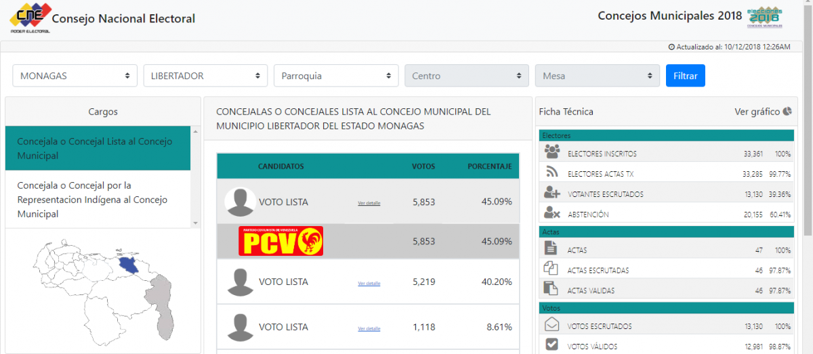This screenshot has width=813, height=354.
Task: Click avatar of Voto Lista with 5,853 votes
Action: 239,201
